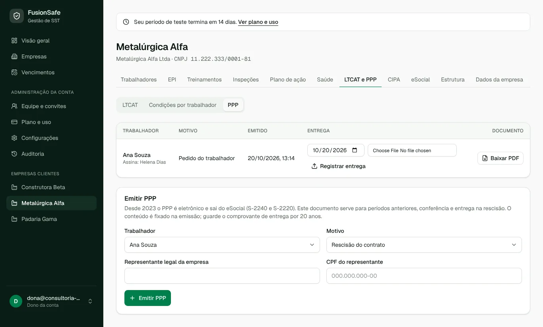Go to the Plano de ação tab
The height and width of the screenshot is (327, 543).
pyautogui.click(x=288, y=79)
